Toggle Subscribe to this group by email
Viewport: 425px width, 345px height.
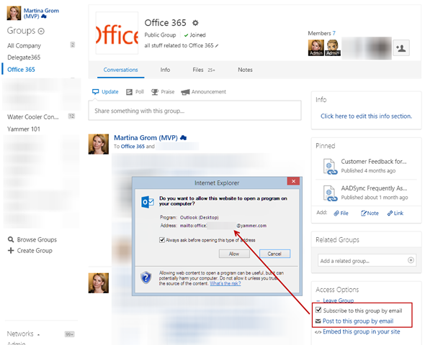[318, 310]
